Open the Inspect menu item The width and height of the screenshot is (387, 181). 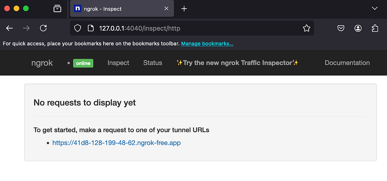[118, 63]
